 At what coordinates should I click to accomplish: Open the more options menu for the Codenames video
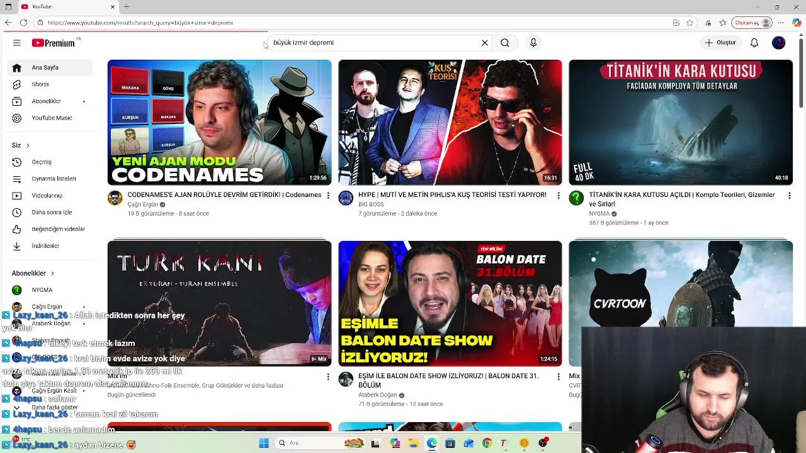[x=327, y=196]
